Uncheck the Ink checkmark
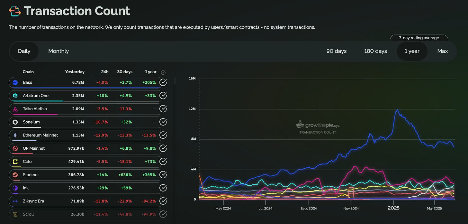The image size is (468, 224). coord(163,188)
